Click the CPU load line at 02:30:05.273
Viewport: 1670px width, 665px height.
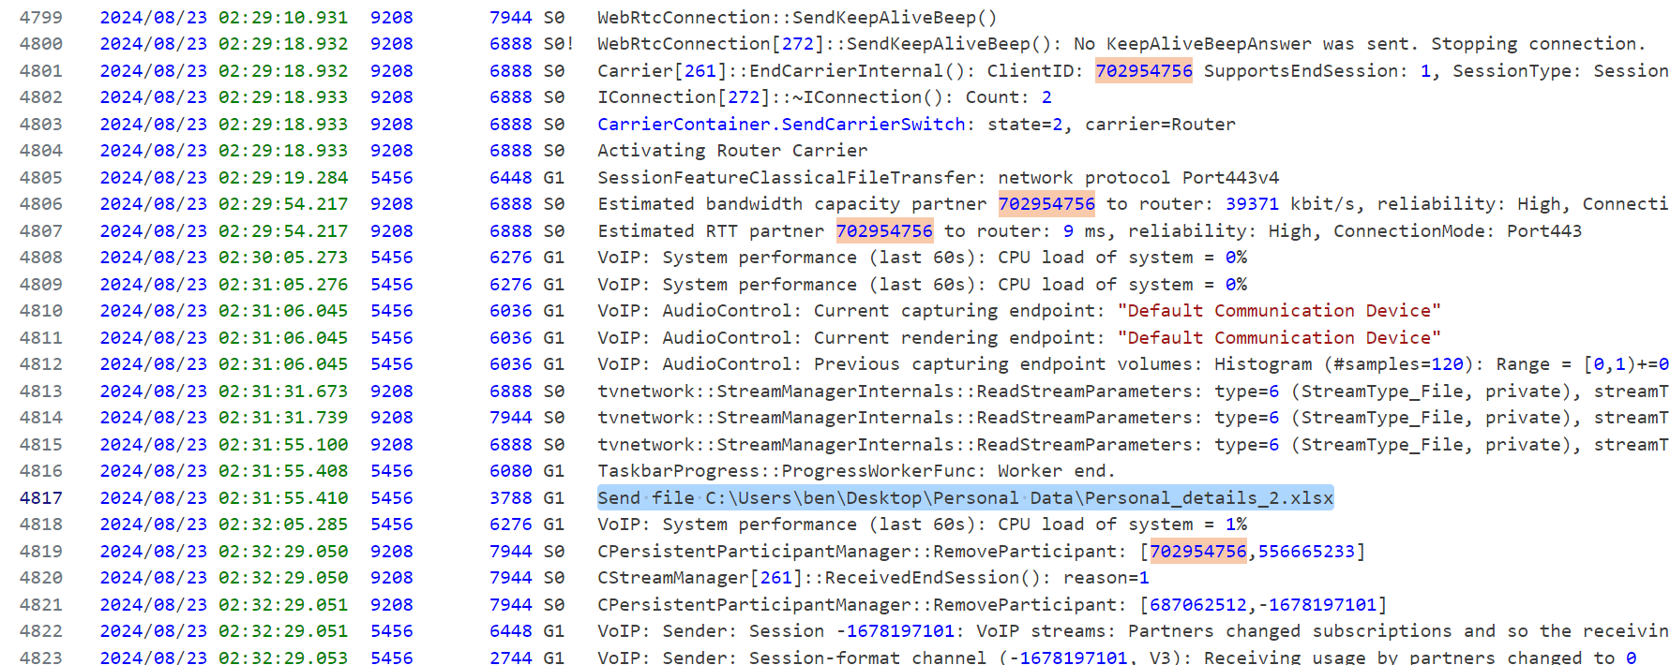point(922,258)
